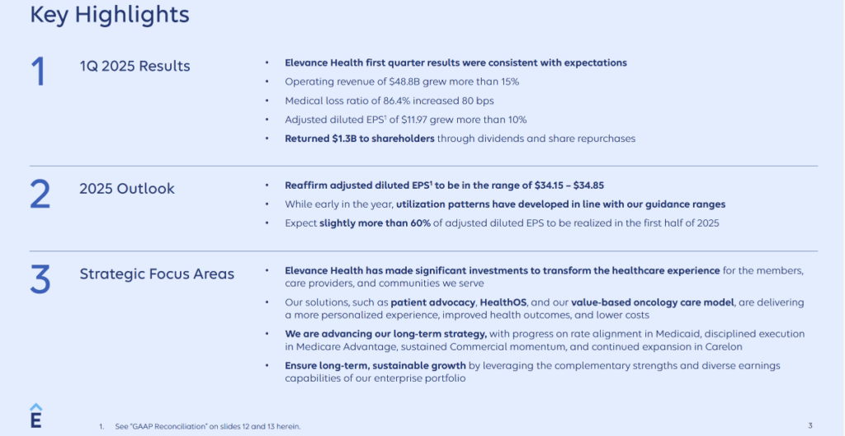This screenshot has width=845, height=436.
Task: Click the Elevance Health logo icon
Action: pos(35,415)
